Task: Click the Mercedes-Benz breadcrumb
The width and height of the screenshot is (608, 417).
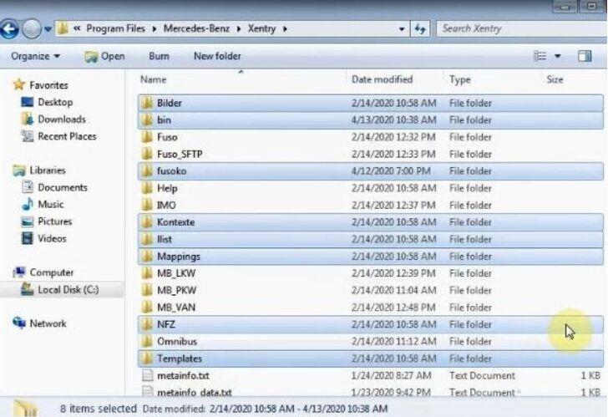Action: point(196,28)
